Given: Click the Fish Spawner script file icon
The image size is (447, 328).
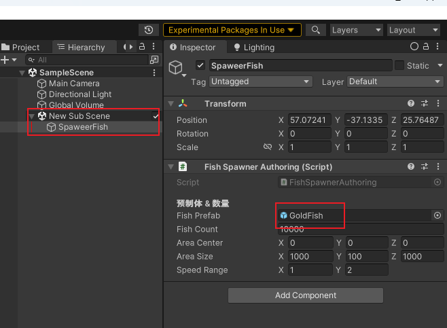Looking at the screenshot, I should [x=183, y=166].
